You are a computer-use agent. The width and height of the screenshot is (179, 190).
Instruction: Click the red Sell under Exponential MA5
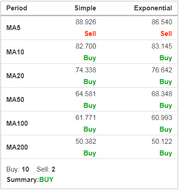coord(166,34)
